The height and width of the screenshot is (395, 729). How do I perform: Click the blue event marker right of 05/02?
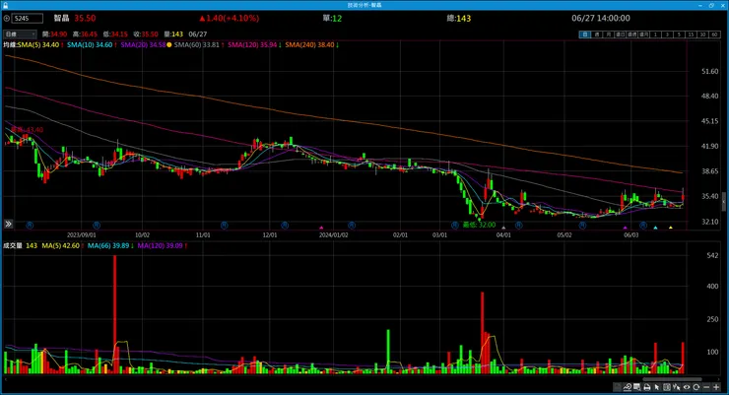click(582, 225)
